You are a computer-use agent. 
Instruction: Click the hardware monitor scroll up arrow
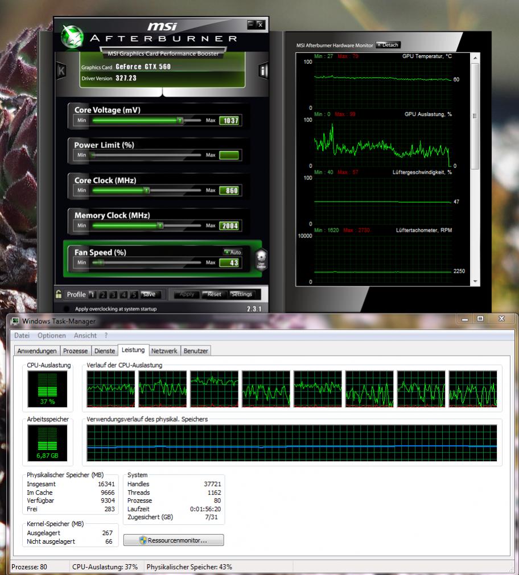(475, 58)
